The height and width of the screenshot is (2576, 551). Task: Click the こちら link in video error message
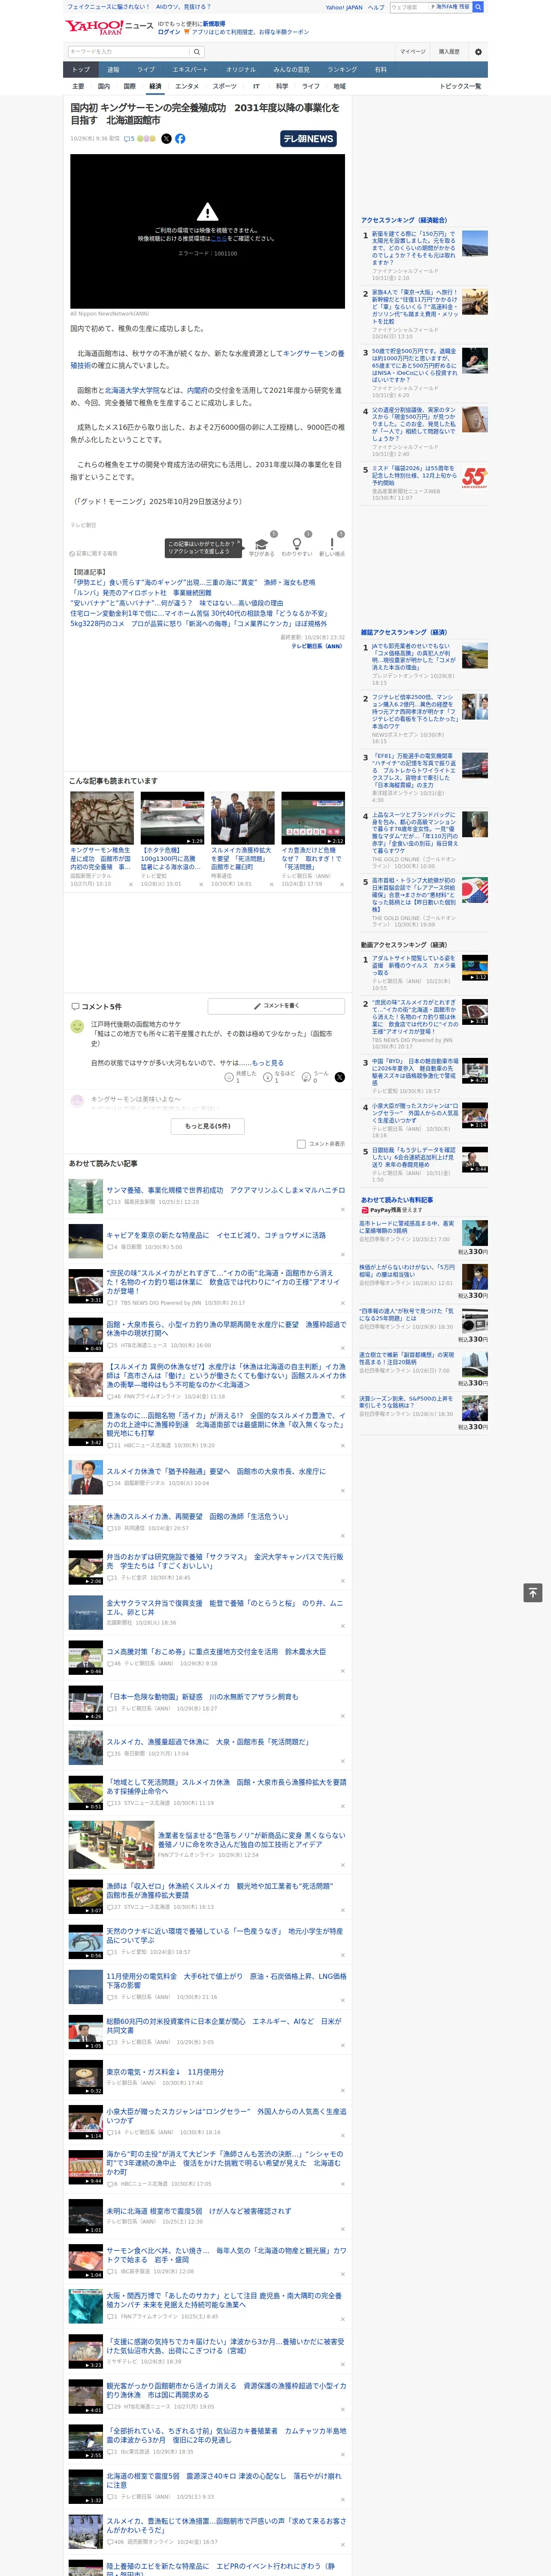point(218,239)
